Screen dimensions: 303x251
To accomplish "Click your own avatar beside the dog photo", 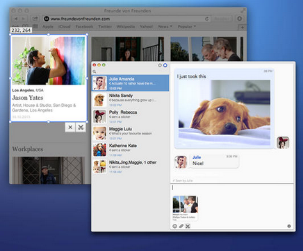I will (x=283, y=143).
